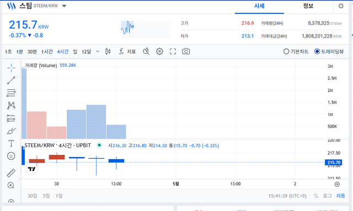Select the trend line drawing tool
The height and width of the screenshot is (211, 353).
tap(11, 80)
